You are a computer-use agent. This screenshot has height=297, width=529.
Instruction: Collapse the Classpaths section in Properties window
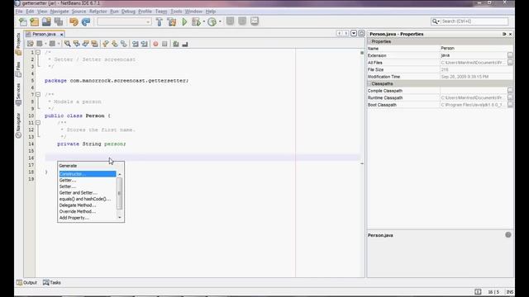tap(370, 83)
